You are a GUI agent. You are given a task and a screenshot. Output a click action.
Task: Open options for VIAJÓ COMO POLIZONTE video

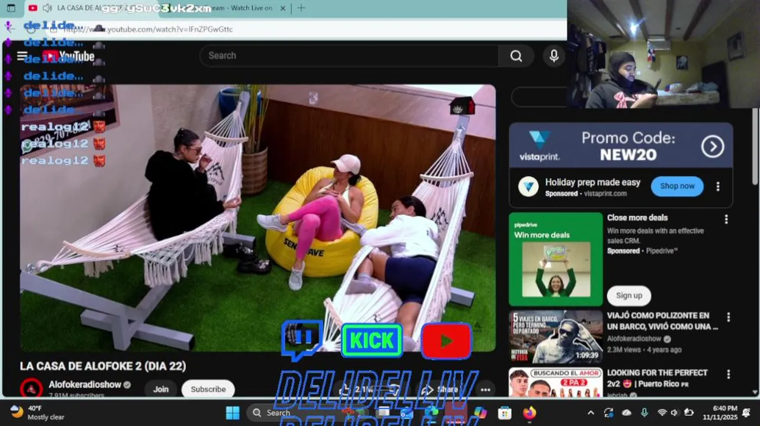click(729, 317)
